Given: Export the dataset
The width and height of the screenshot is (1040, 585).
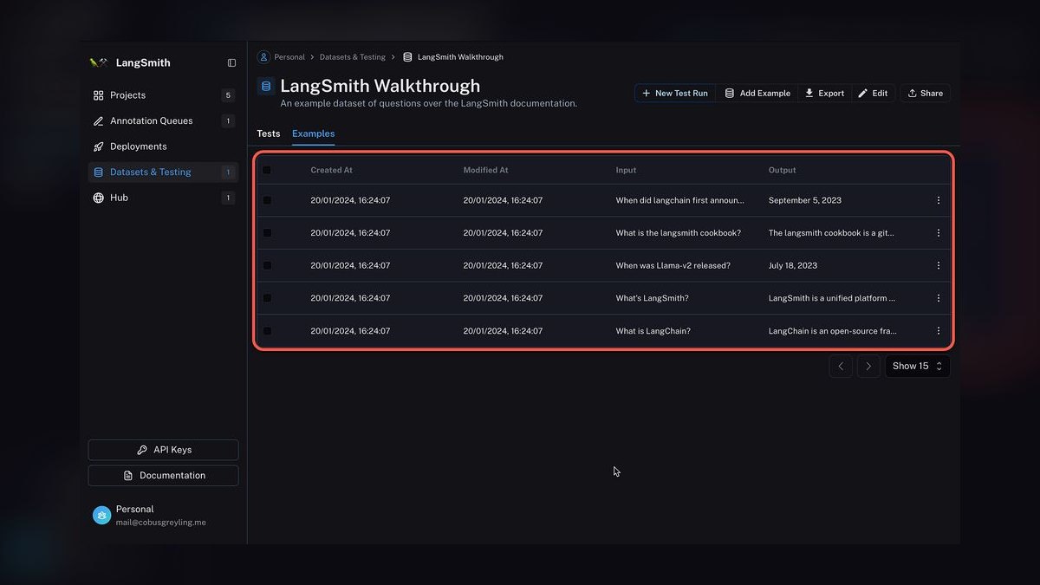Looking at the screenshot, I should coord(824,93).
